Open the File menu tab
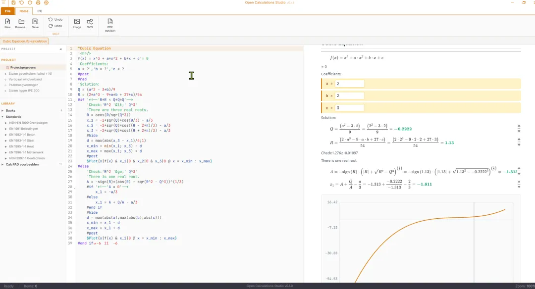 [x=7, y=11]
